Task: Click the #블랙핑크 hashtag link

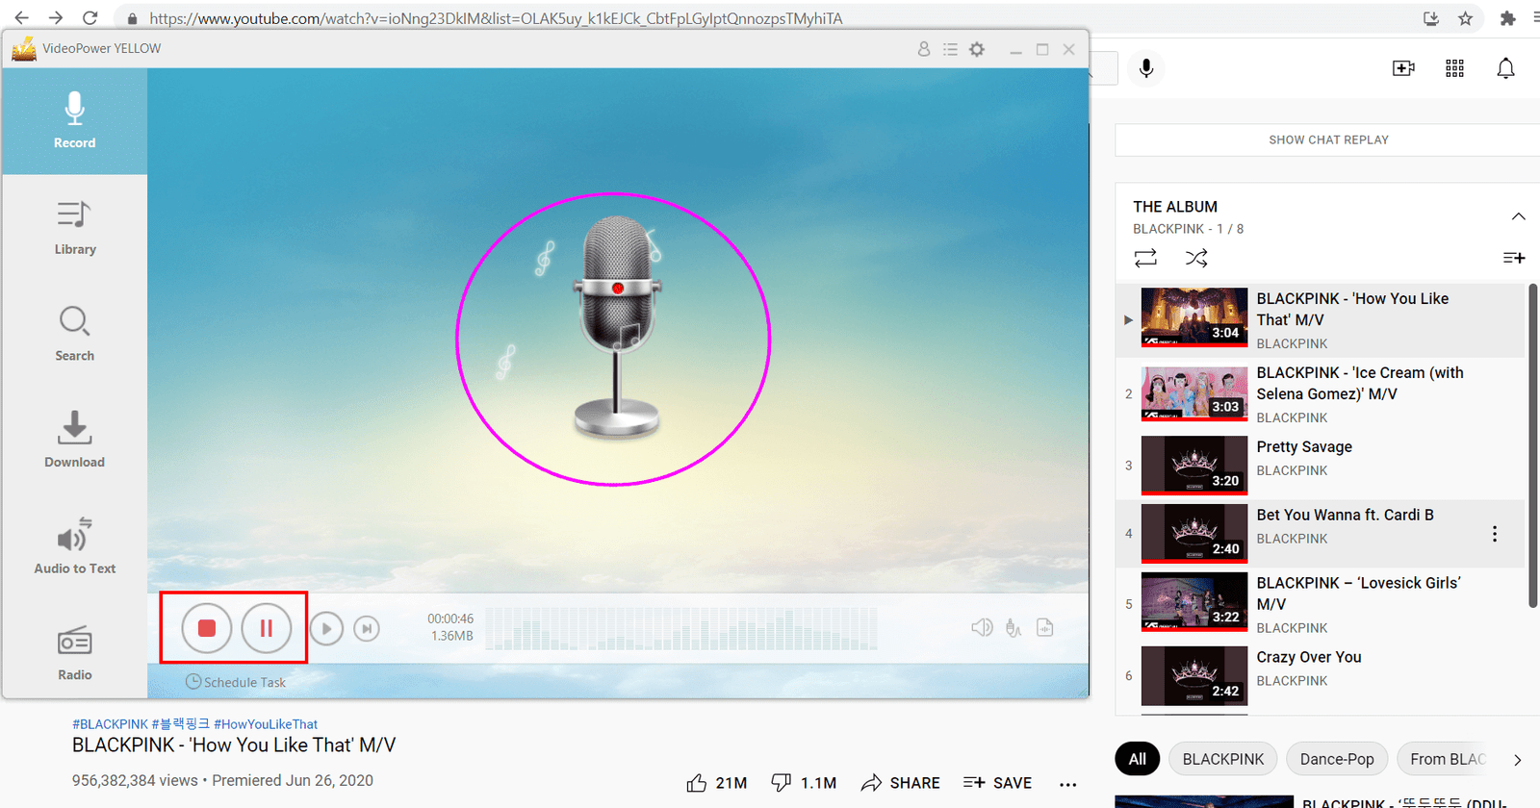Action: (181, 724)
